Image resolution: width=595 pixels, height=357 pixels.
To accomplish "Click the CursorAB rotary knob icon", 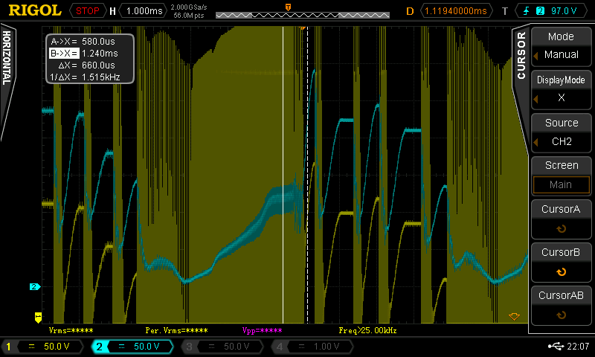I will click(x=562, y=315).
